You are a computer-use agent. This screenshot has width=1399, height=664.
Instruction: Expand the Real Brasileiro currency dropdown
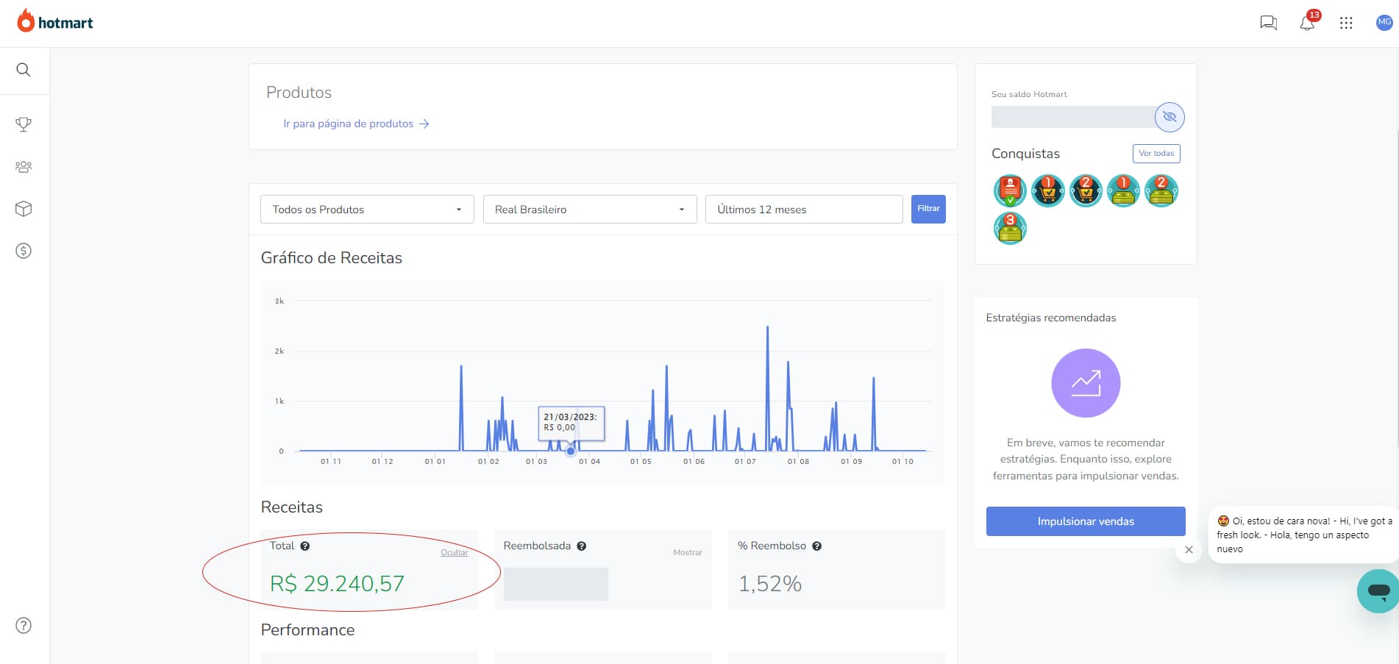589,210
